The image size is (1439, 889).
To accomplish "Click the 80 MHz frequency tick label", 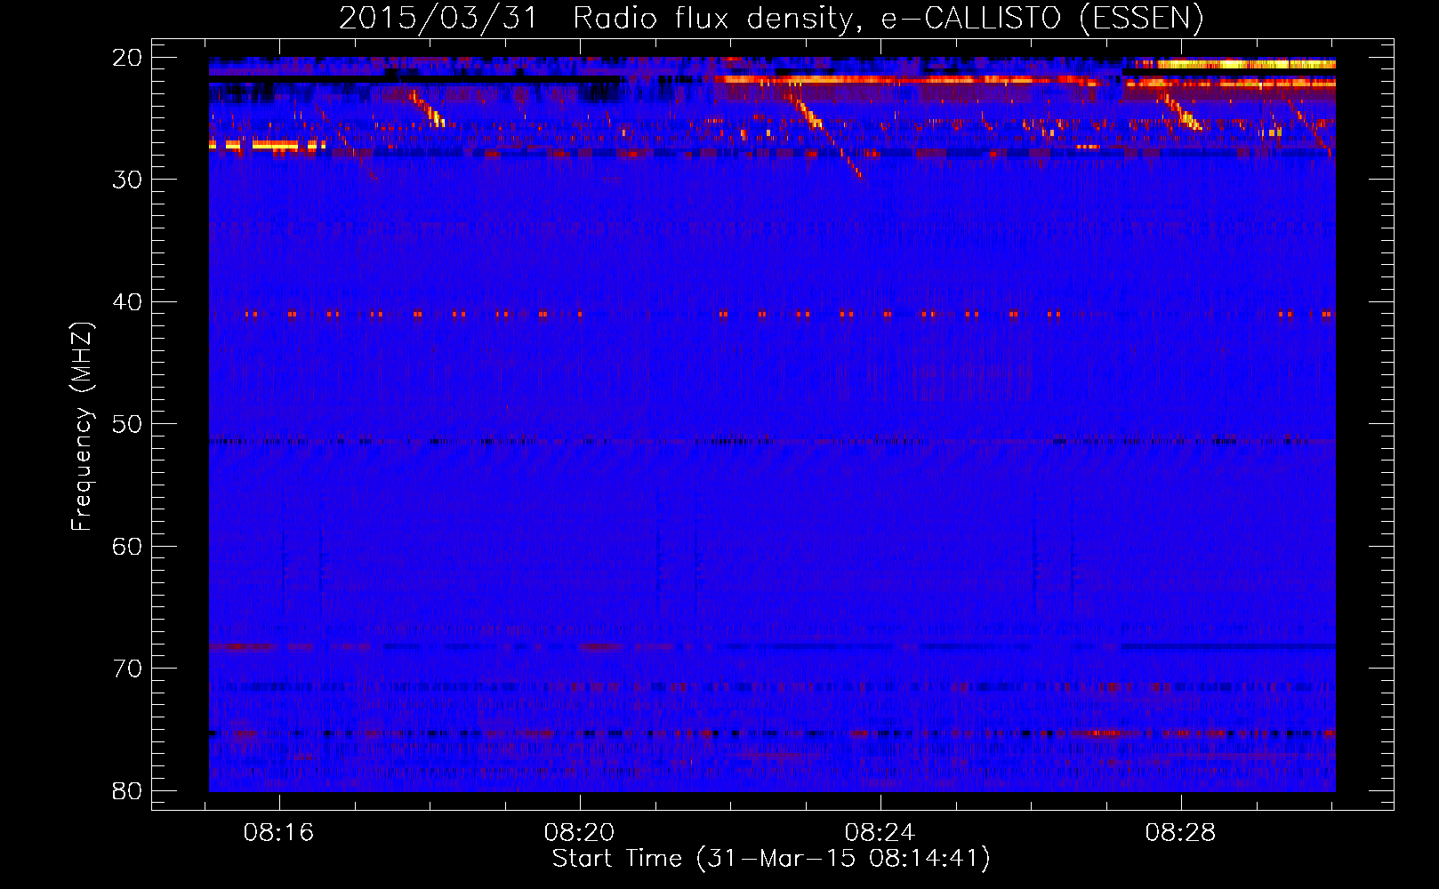I will coord(127,791).
